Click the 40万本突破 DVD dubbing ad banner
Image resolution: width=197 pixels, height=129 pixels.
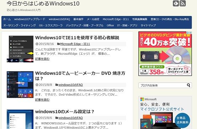coord(165,54)
